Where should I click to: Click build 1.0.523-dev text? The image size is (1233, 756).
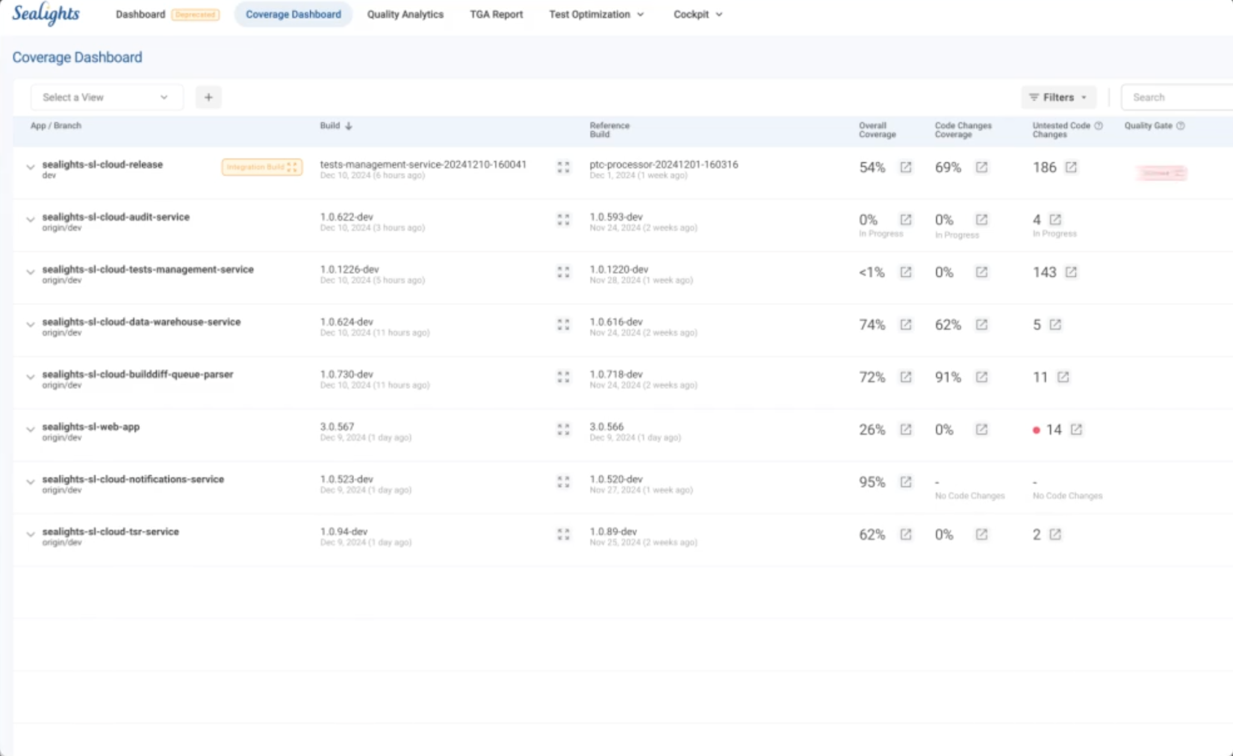(346, 479)
